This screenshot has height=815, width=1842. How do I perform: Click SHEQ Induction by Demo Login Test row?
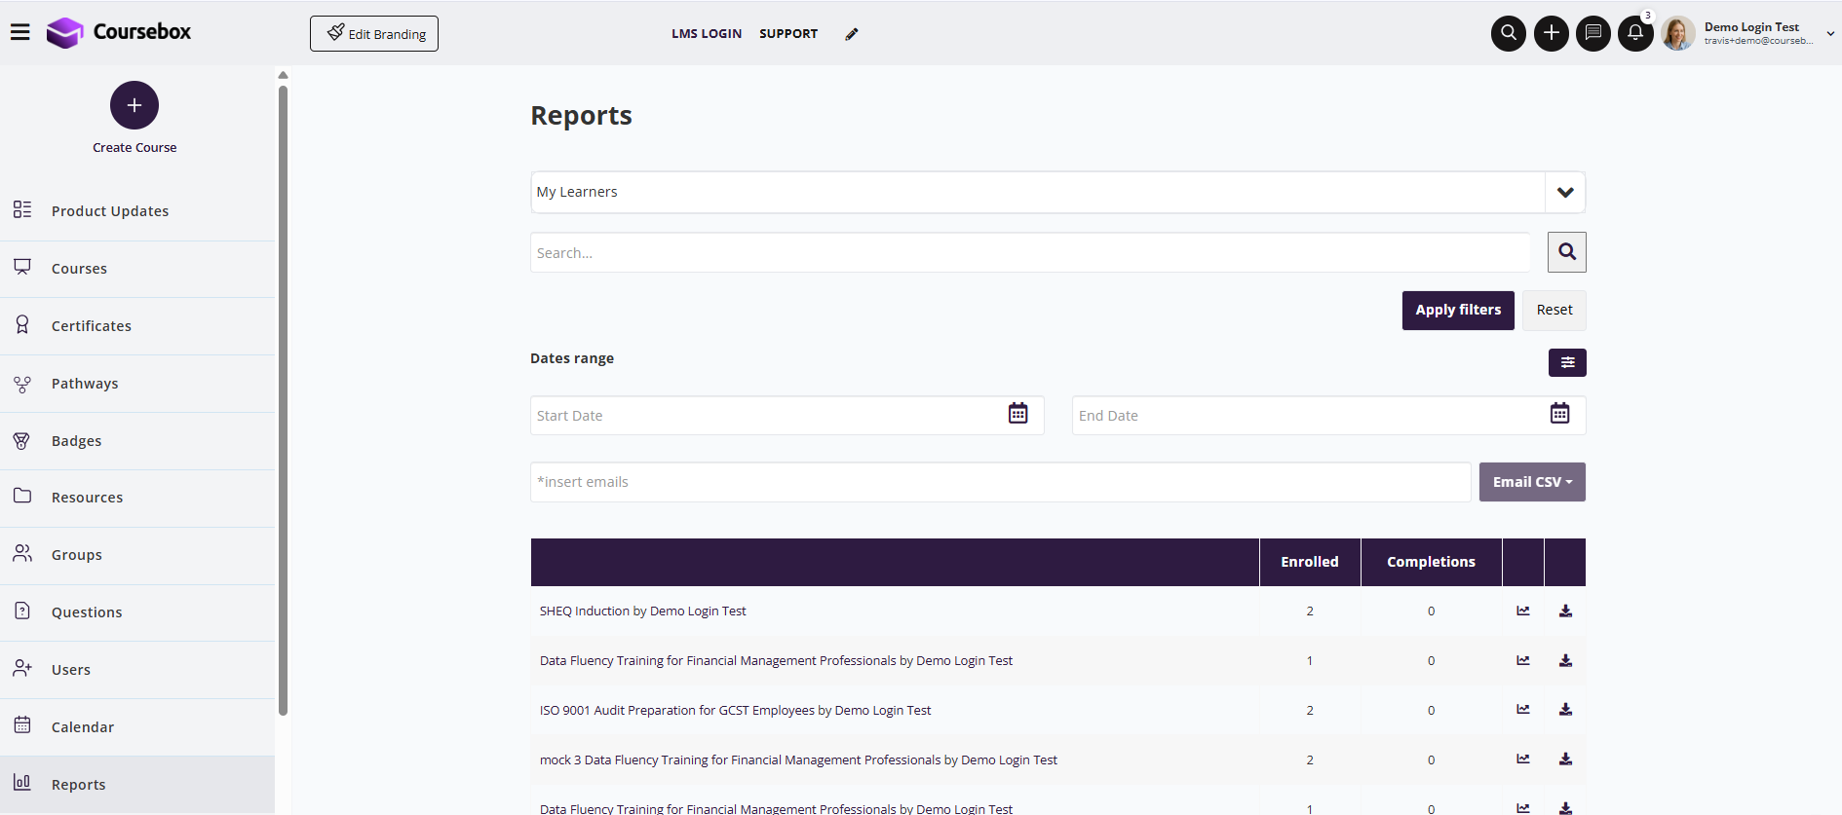1058,611
